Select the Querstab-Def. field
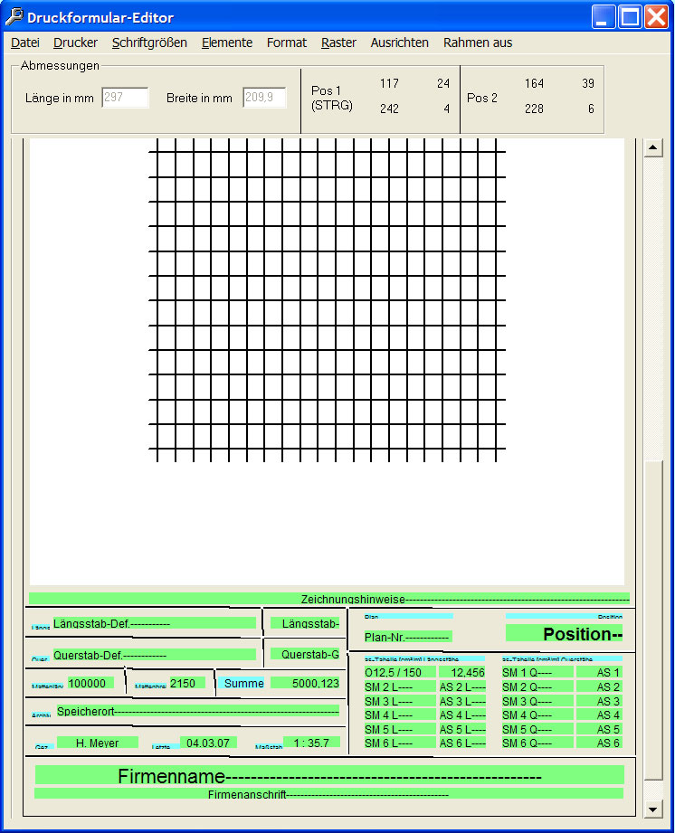Screen dimensions: 675x833 [154, 655]
